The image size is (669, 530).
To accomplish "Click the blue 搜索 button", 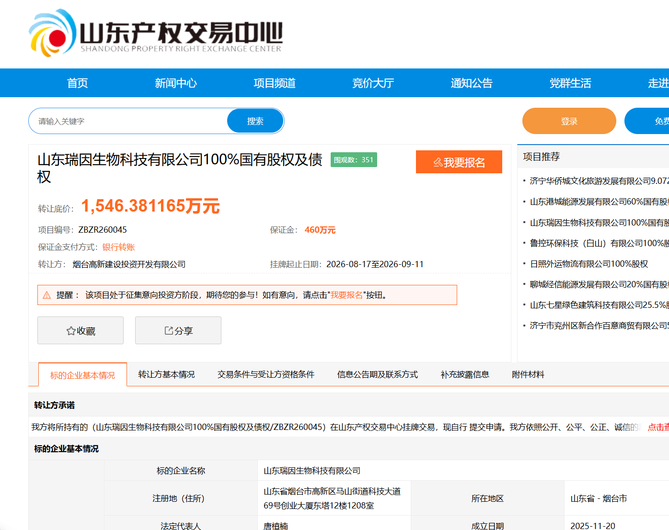I will tap(255, 121).
